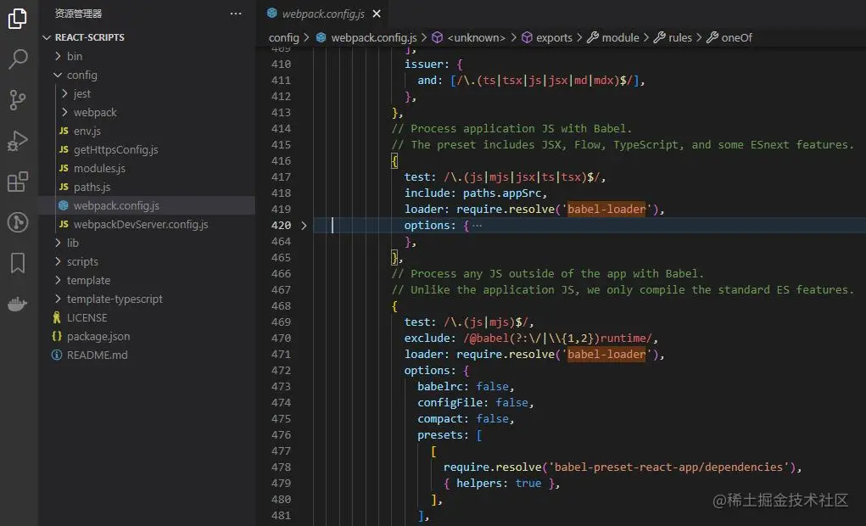
Task: Click 'babelrc' property on line 473
Action: point(440,386)
